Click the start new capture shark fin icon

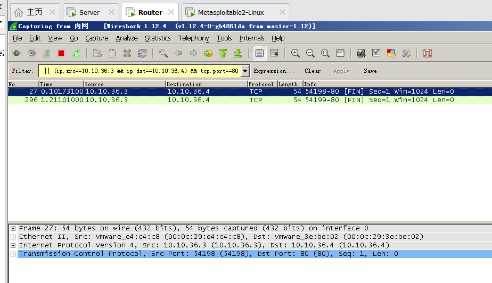pyautogui.click(x=46, y=53)
